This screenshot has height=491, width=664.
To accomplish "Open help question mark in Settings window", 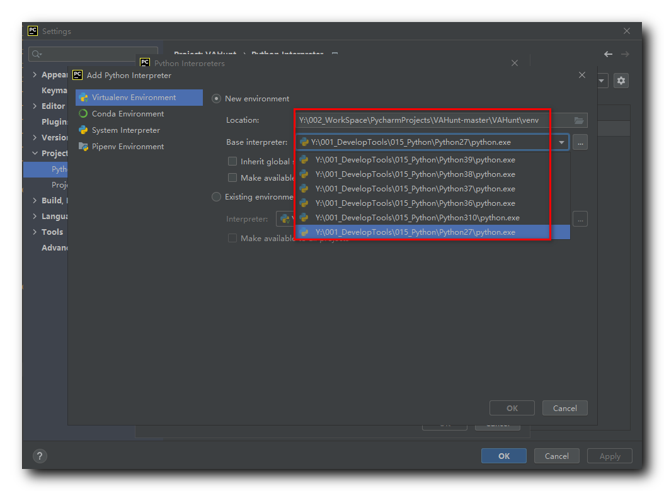I will click(x=40, y=456).
